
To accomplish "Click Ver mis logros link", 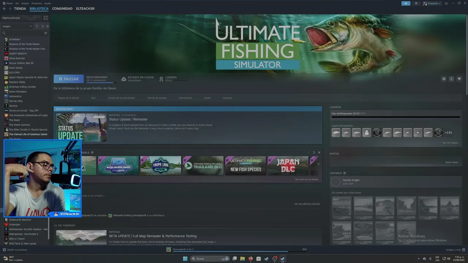I will tap(450, 143).
